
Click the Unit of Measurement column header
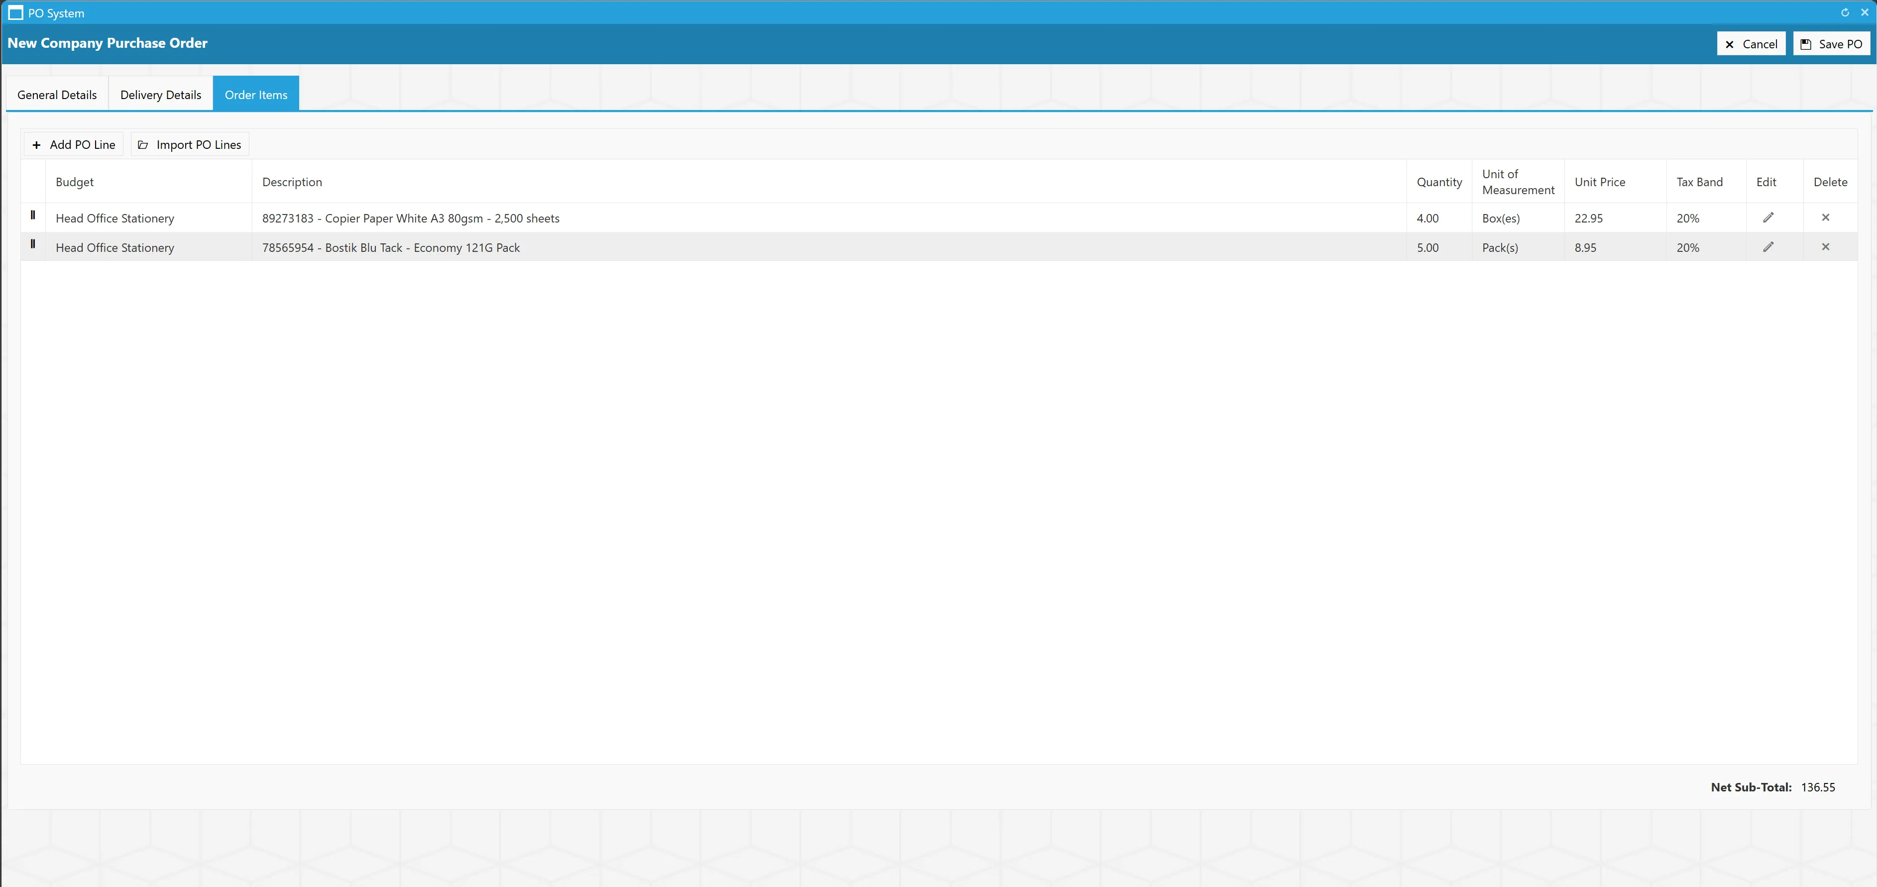click(x=1518, y=182)
